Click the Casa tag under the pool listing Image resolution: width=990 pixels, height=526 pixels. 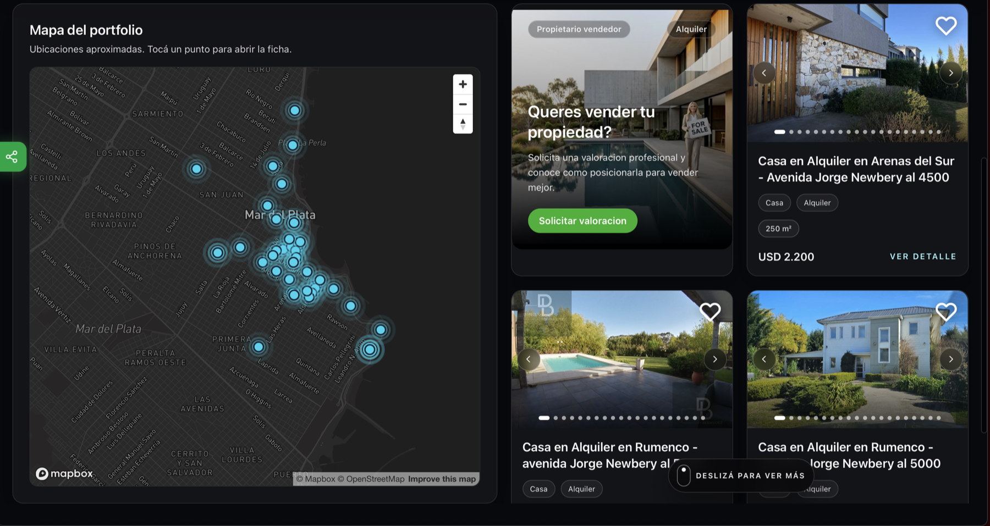pyautogui.click(x=538, y=489)
